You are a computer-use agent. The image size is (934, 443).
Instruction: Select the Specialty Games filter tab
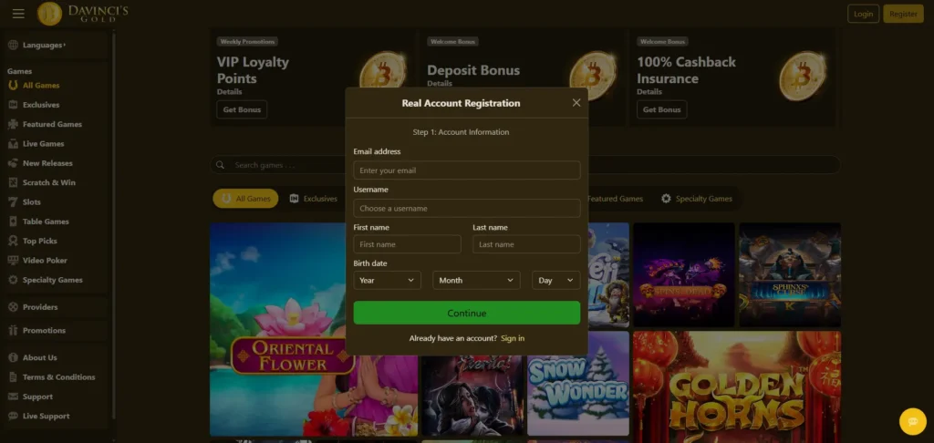697,199
